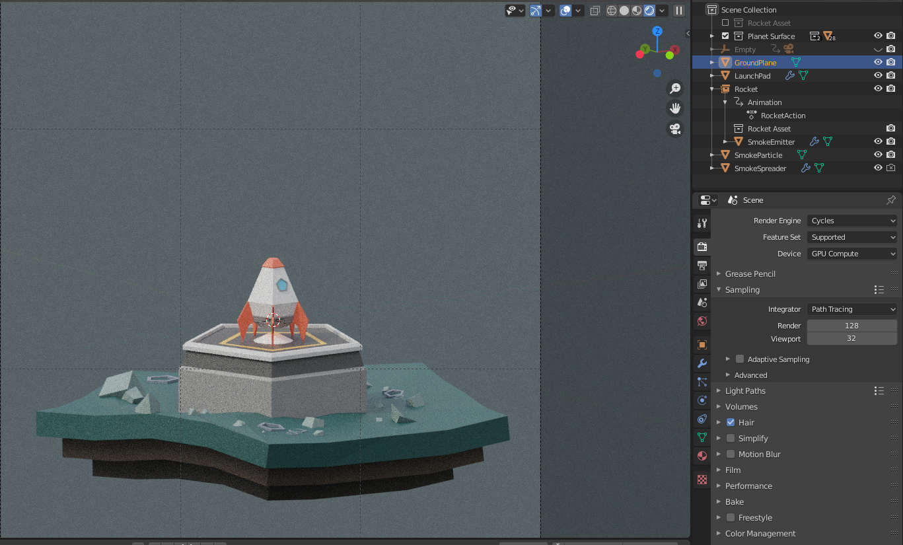Toggle X-Ray mode in the viewport header
Viewport: 903px width, 545px height.
tap(594, 11)
